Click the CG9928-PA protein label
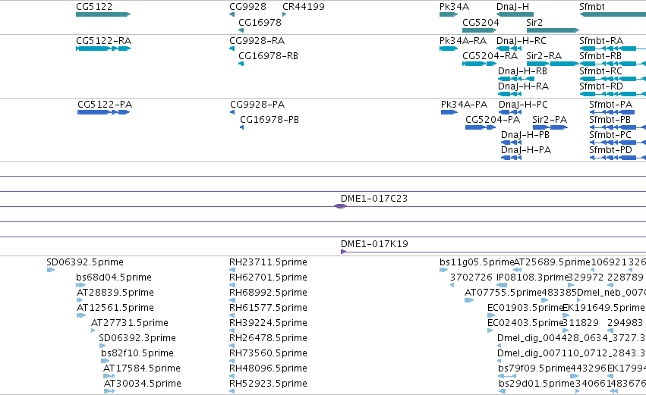This screenshot has width=646, height=395. pyautogui.click(x=257, y=105)
